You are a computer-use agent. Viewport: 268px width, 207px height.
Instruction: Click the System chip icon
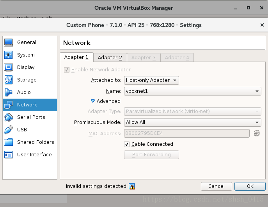point(8,55)
